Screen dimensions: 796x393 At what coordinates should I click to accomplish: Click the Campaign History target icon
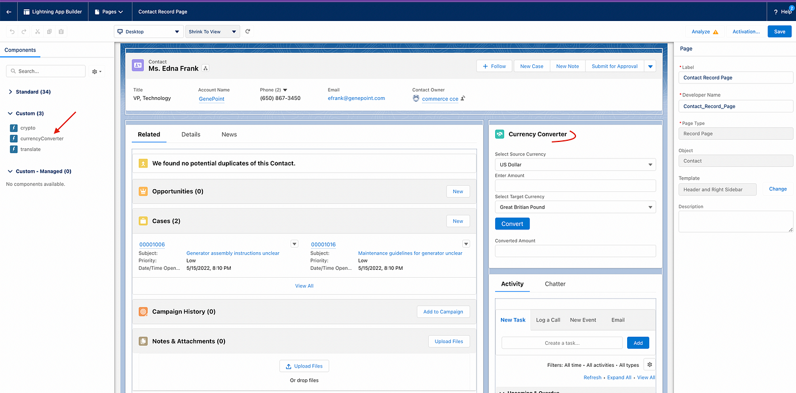pos(143,312)
